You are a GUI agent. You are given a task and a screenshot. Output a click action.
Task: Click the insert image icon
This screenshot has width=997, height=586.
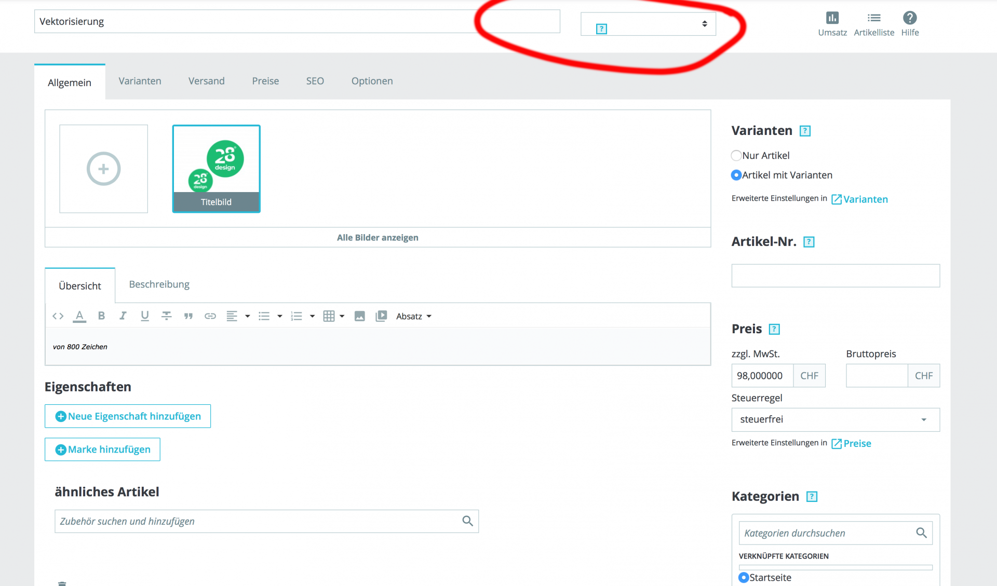(x=359, y=316)
